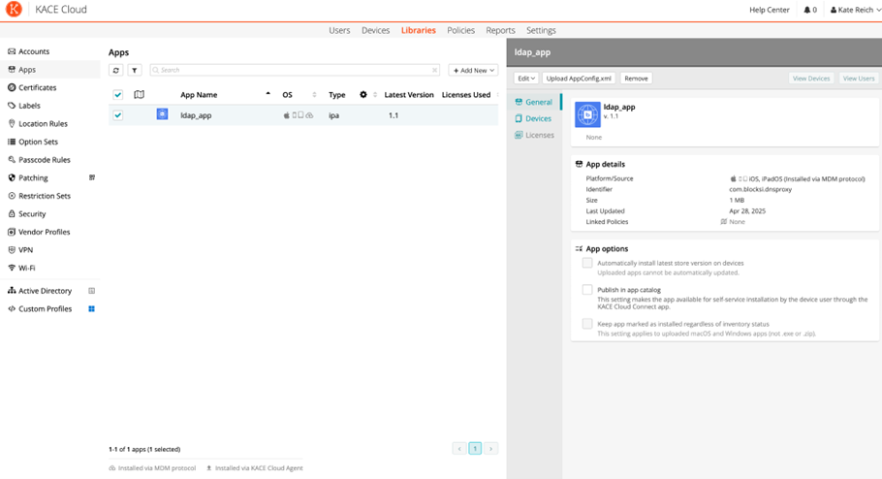The width and height of the screenshot is (882, 479).
Task: Click the apps Search field
Action: click(295, 71)
